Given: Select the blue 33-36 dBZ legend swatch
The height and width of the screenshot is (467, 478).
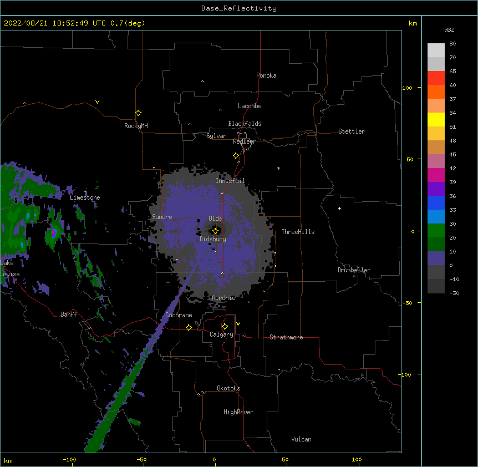Looking at the screenshot, I should pyautogui.click(x=436, y=202).
